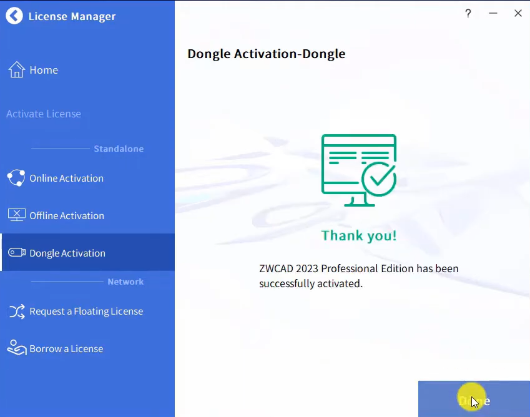This screenshot has height=417, width=530.
Task: Go to Home via the house icon
Action: pos(17,70)
